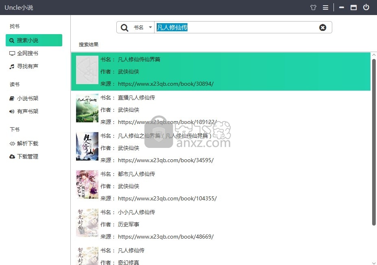
Task: Clear the search box with X icon
Action: (323, 28)
